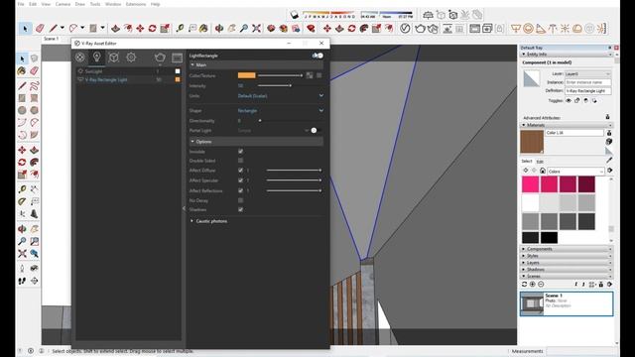This screenshot has width=635, height=357.
Task: Enable the No Decay checkbox
Action: click(240, 200)
